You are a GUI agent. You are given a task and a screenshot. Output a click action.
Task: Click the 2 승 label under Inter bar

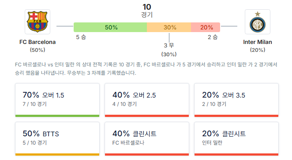[213, 37]
